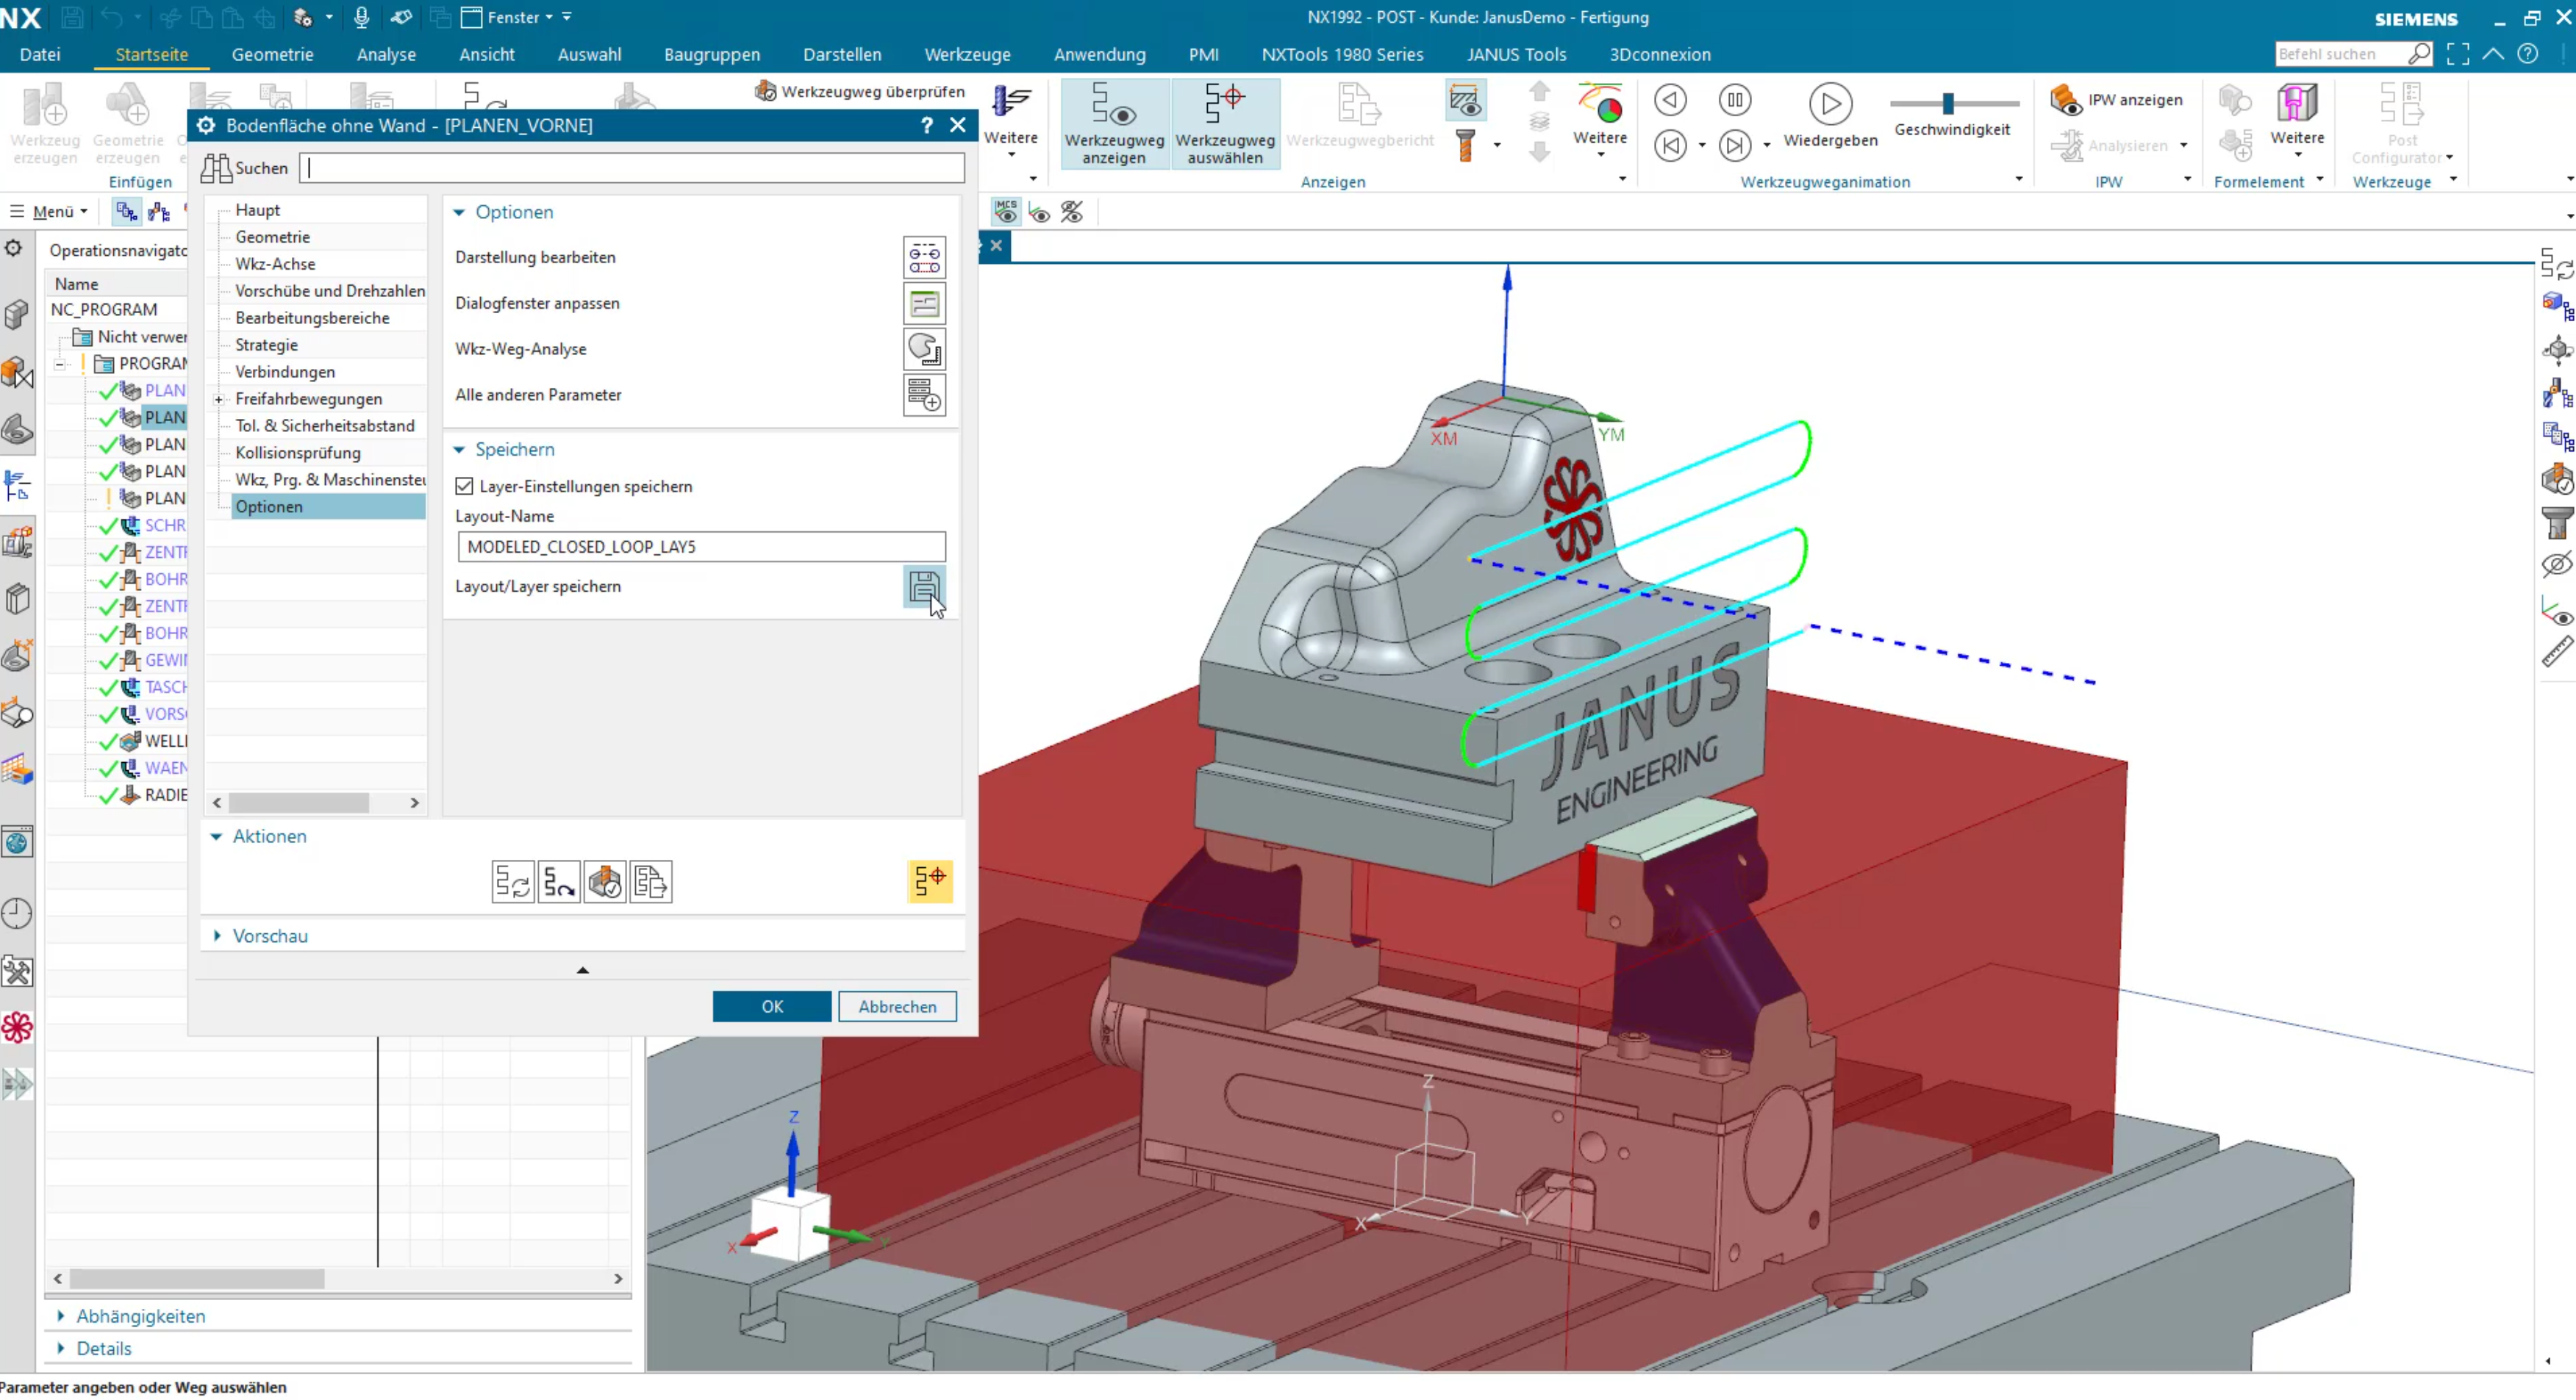Click the yellow toolpath select icon in Aktionen
The width and height of the screenshot is (2576, 1400).
tap(930, 882)
